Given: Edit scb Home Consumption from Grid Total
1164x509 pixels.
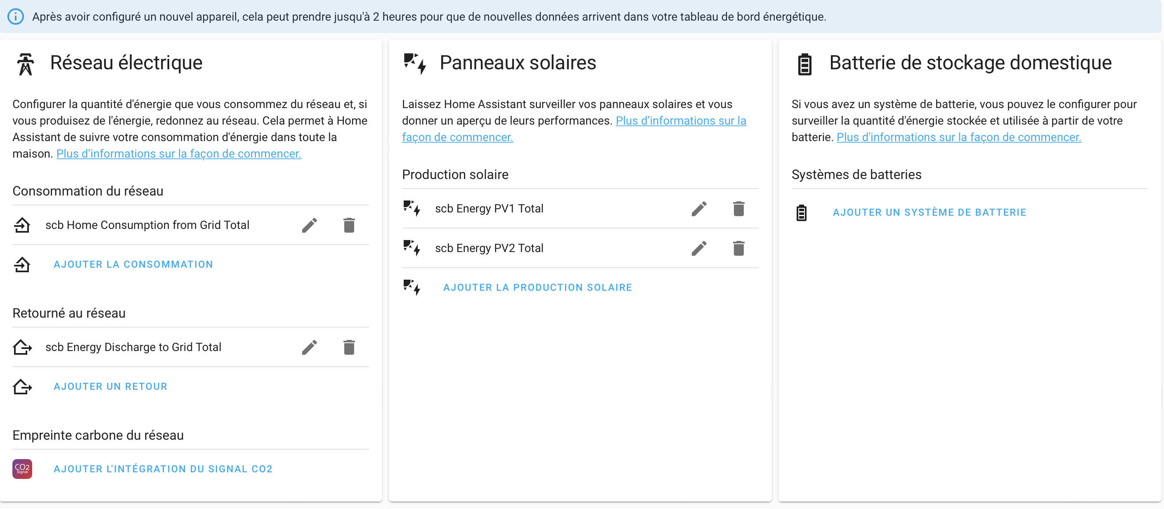Looking at the screenshot, I should pyautogui.click(x=310, y=225).
